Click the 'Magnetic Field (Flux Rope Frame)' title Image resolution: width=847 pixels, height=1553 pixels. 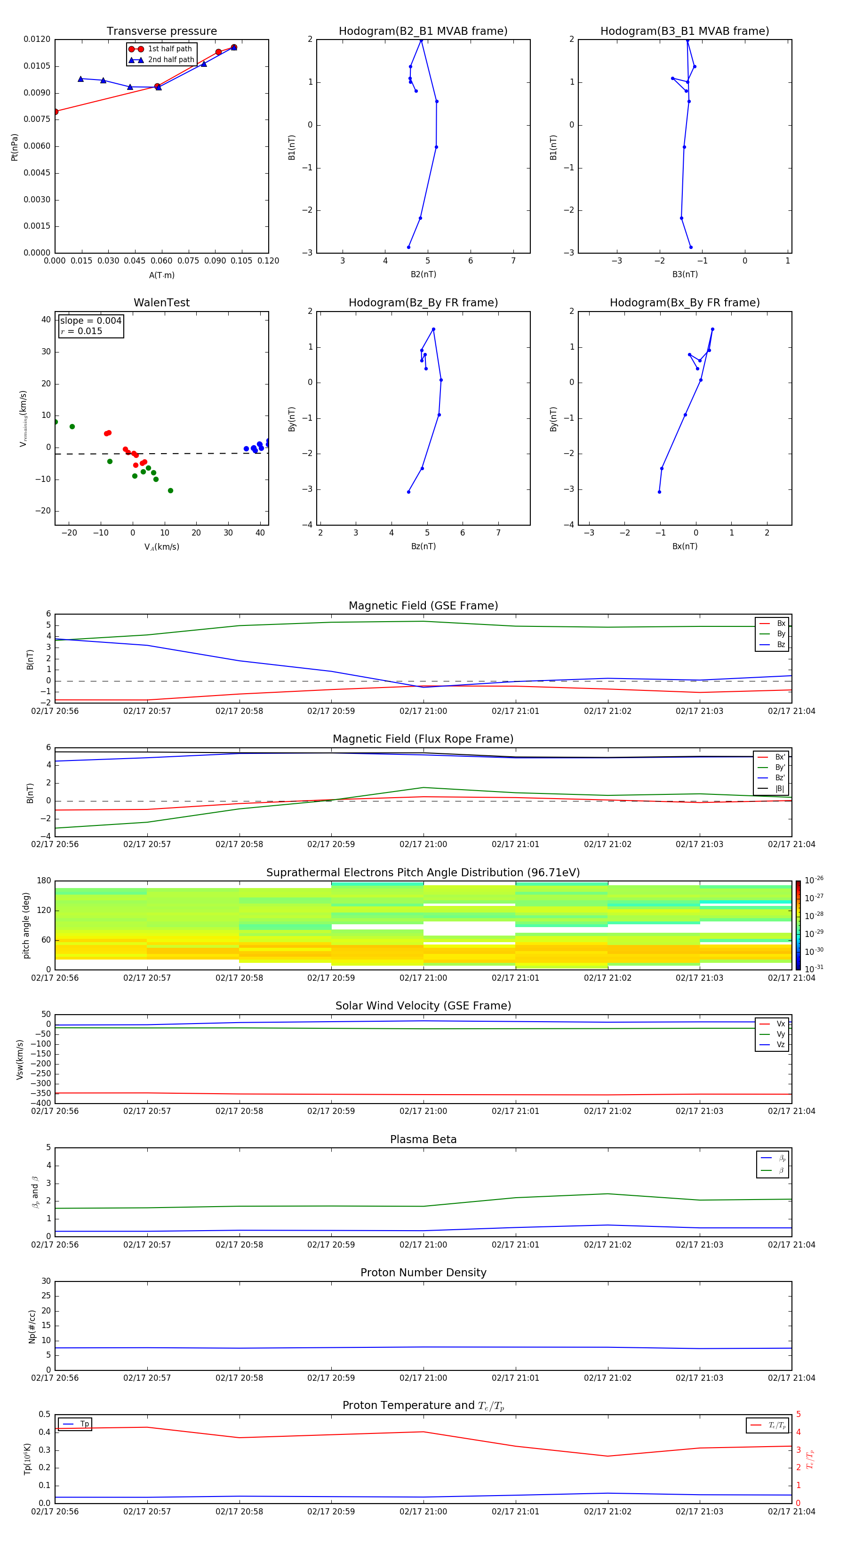click(x=423, y=739)
